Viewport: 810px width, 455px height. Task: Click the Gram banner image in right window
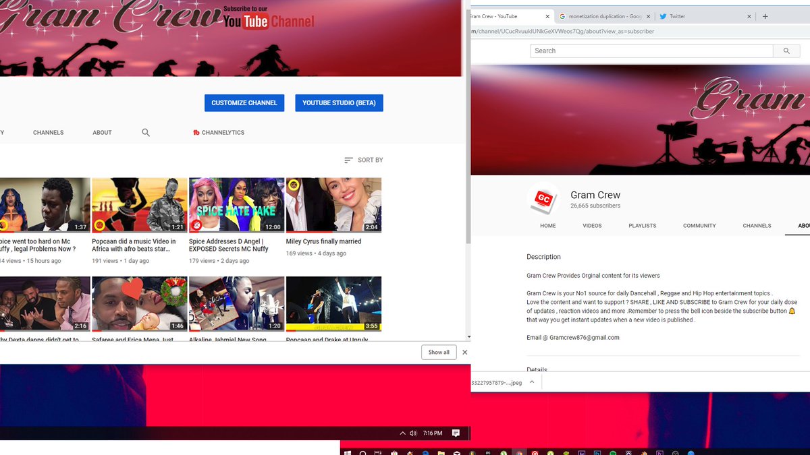(x=640, y=120)
